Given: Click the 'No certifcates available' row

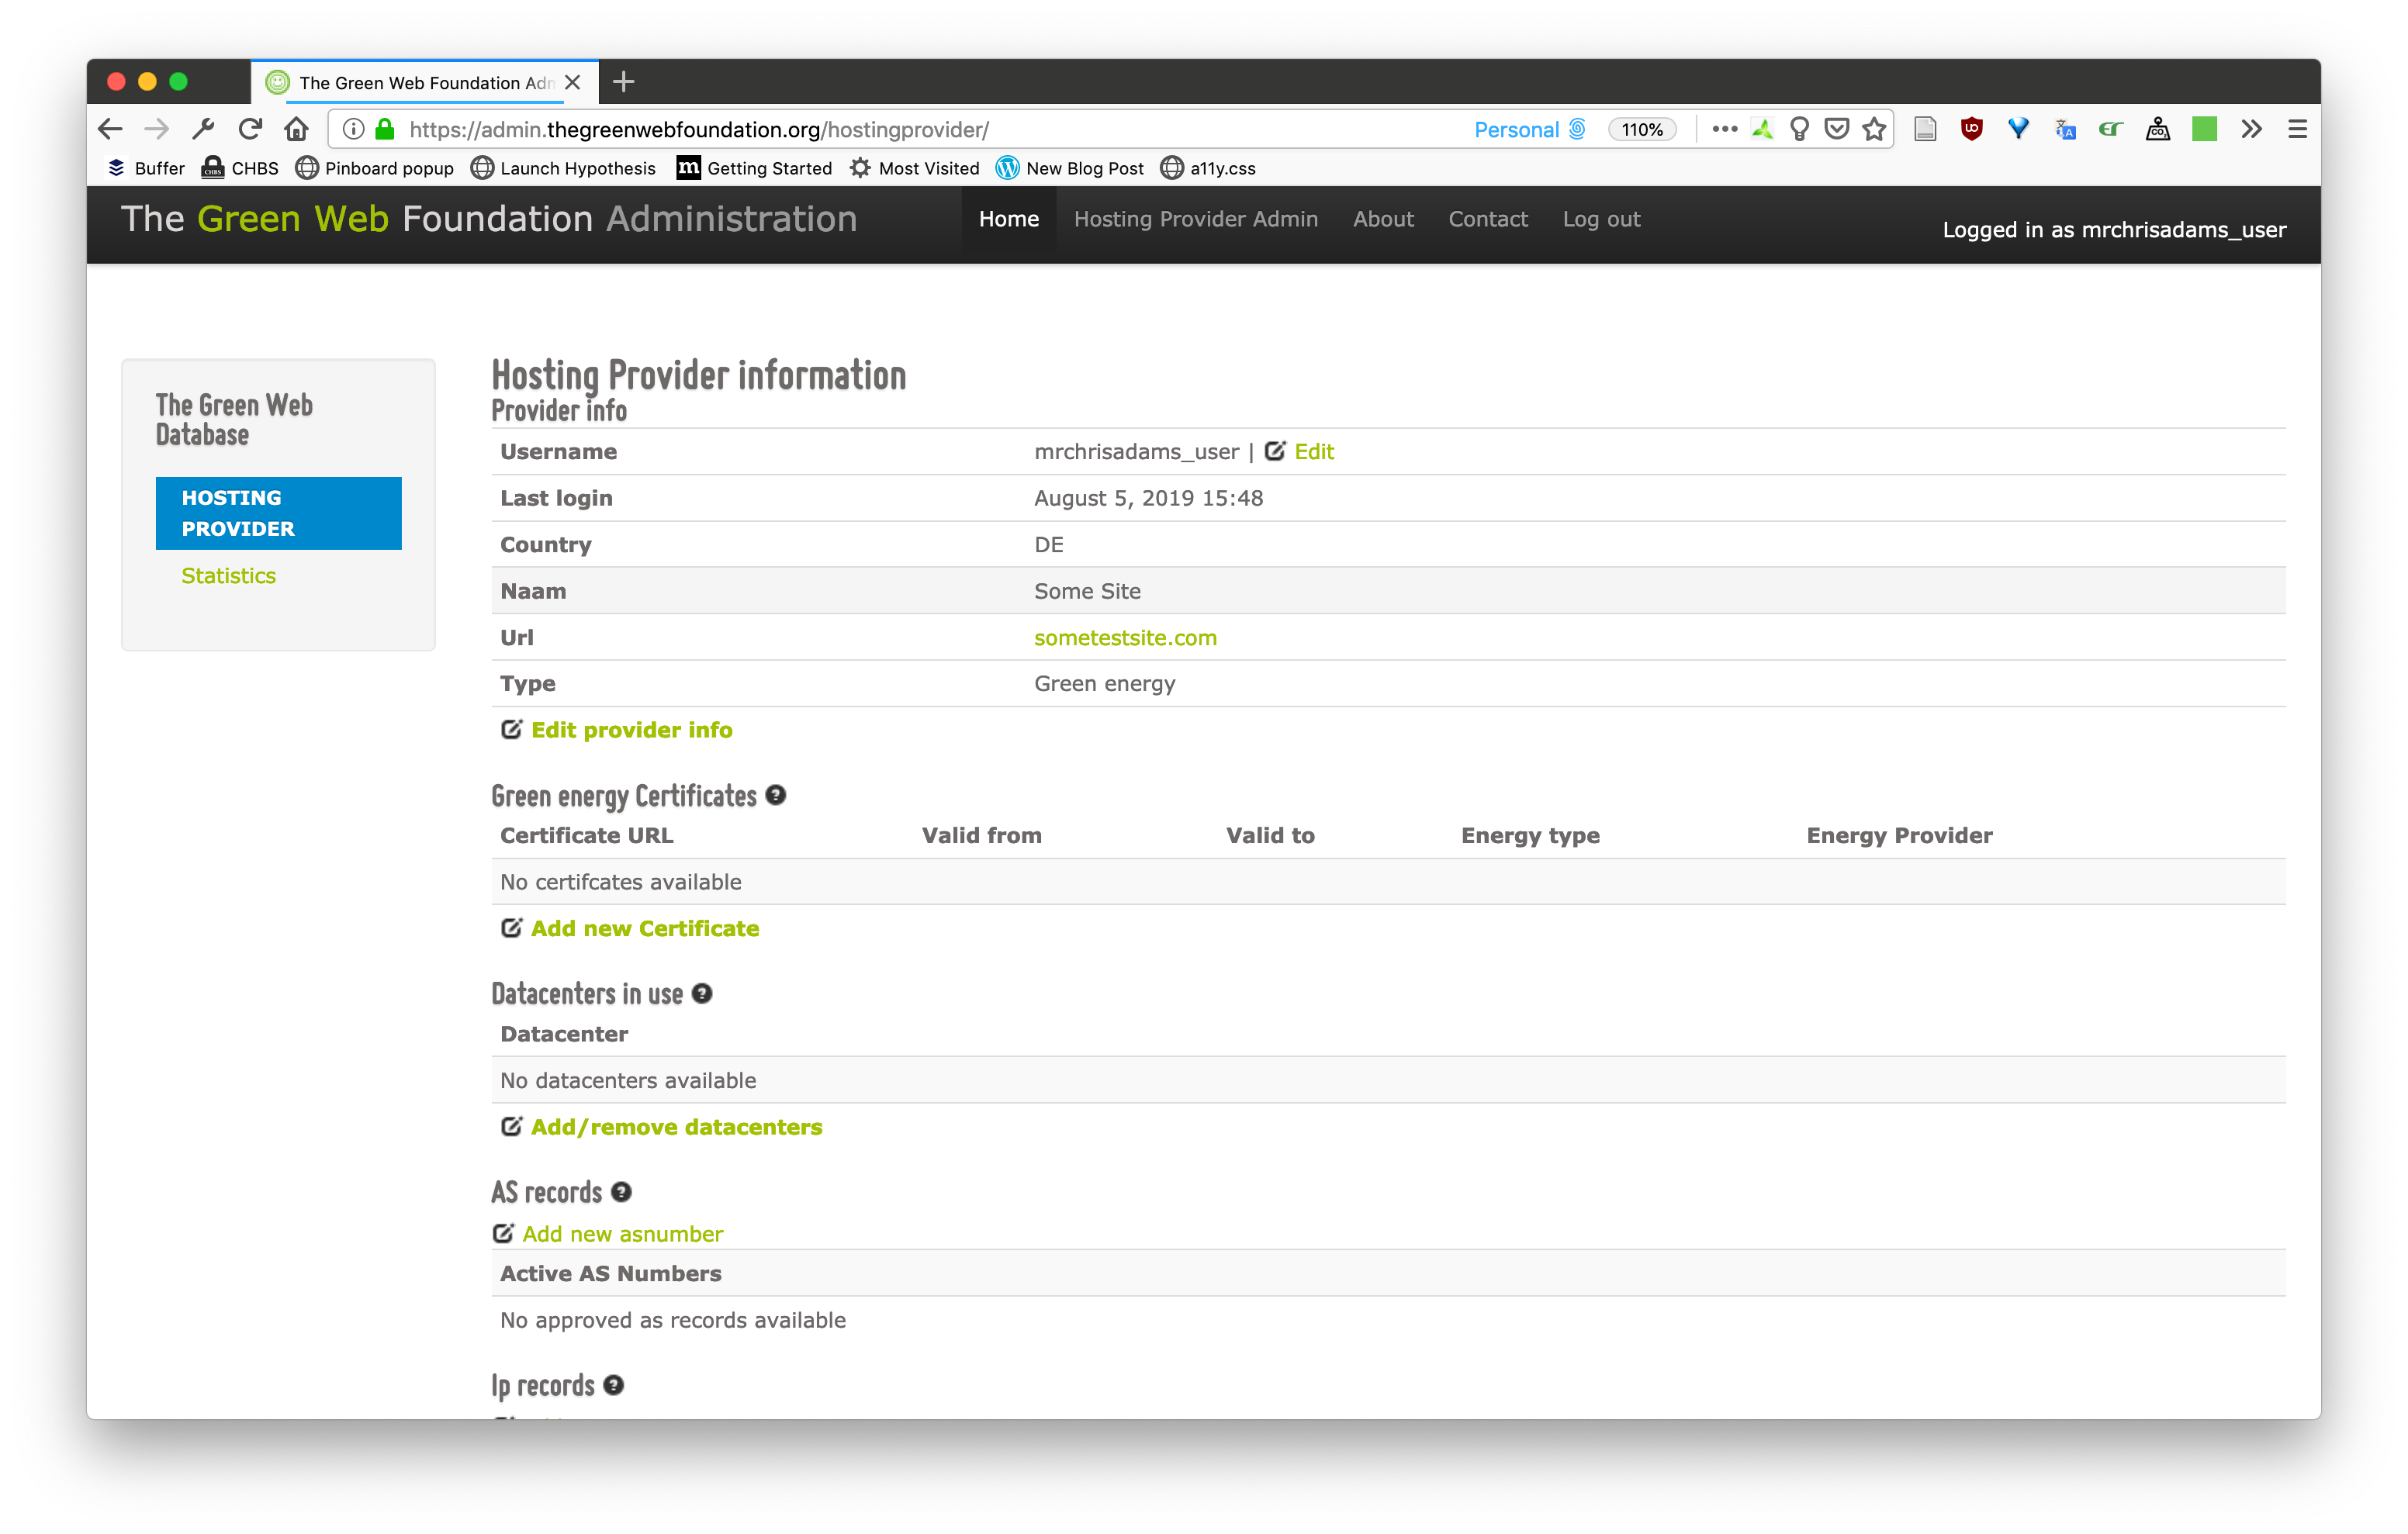Looking at the screenshot, I should [x=1388, y=882].
